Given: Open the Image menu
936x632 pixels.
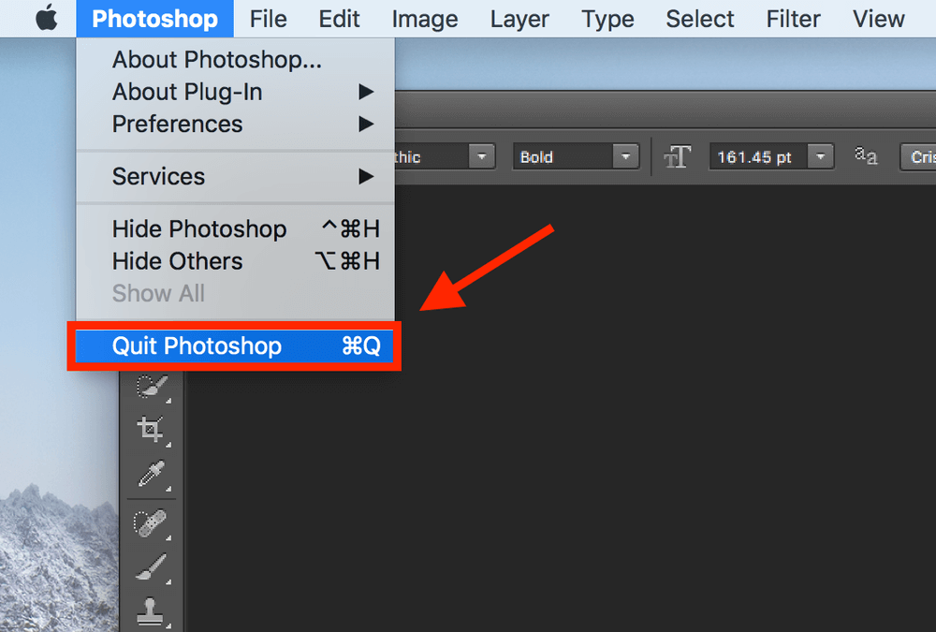Looking at the screenshot, I should pyautogui.click(x=424, y=19).
